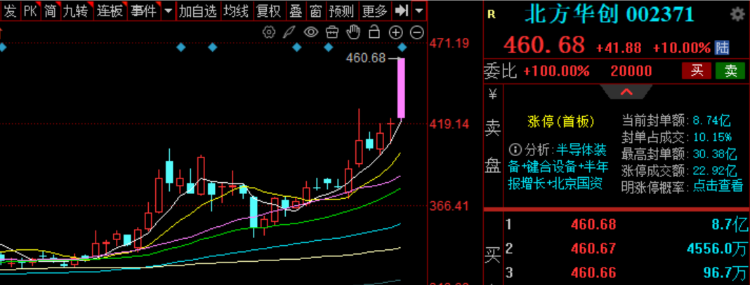Click the 卖盘 panel label
750x285 pixels.
[x=493, y=148]
